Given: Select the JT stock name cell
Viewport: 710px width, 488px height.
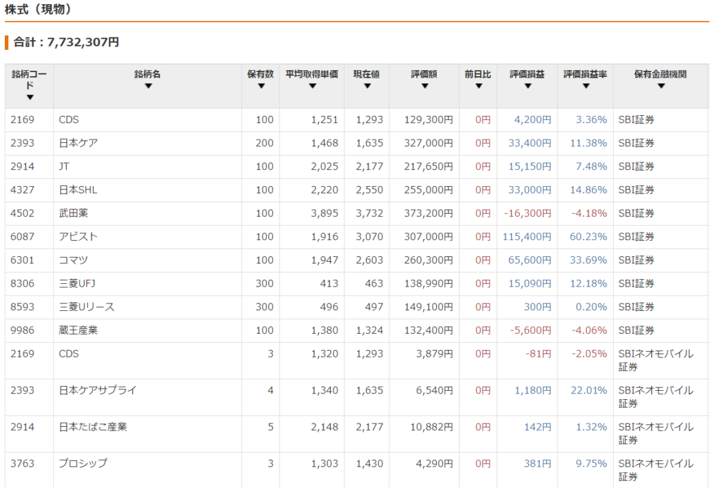Looking at the screenshot, I should click(64, 167).
